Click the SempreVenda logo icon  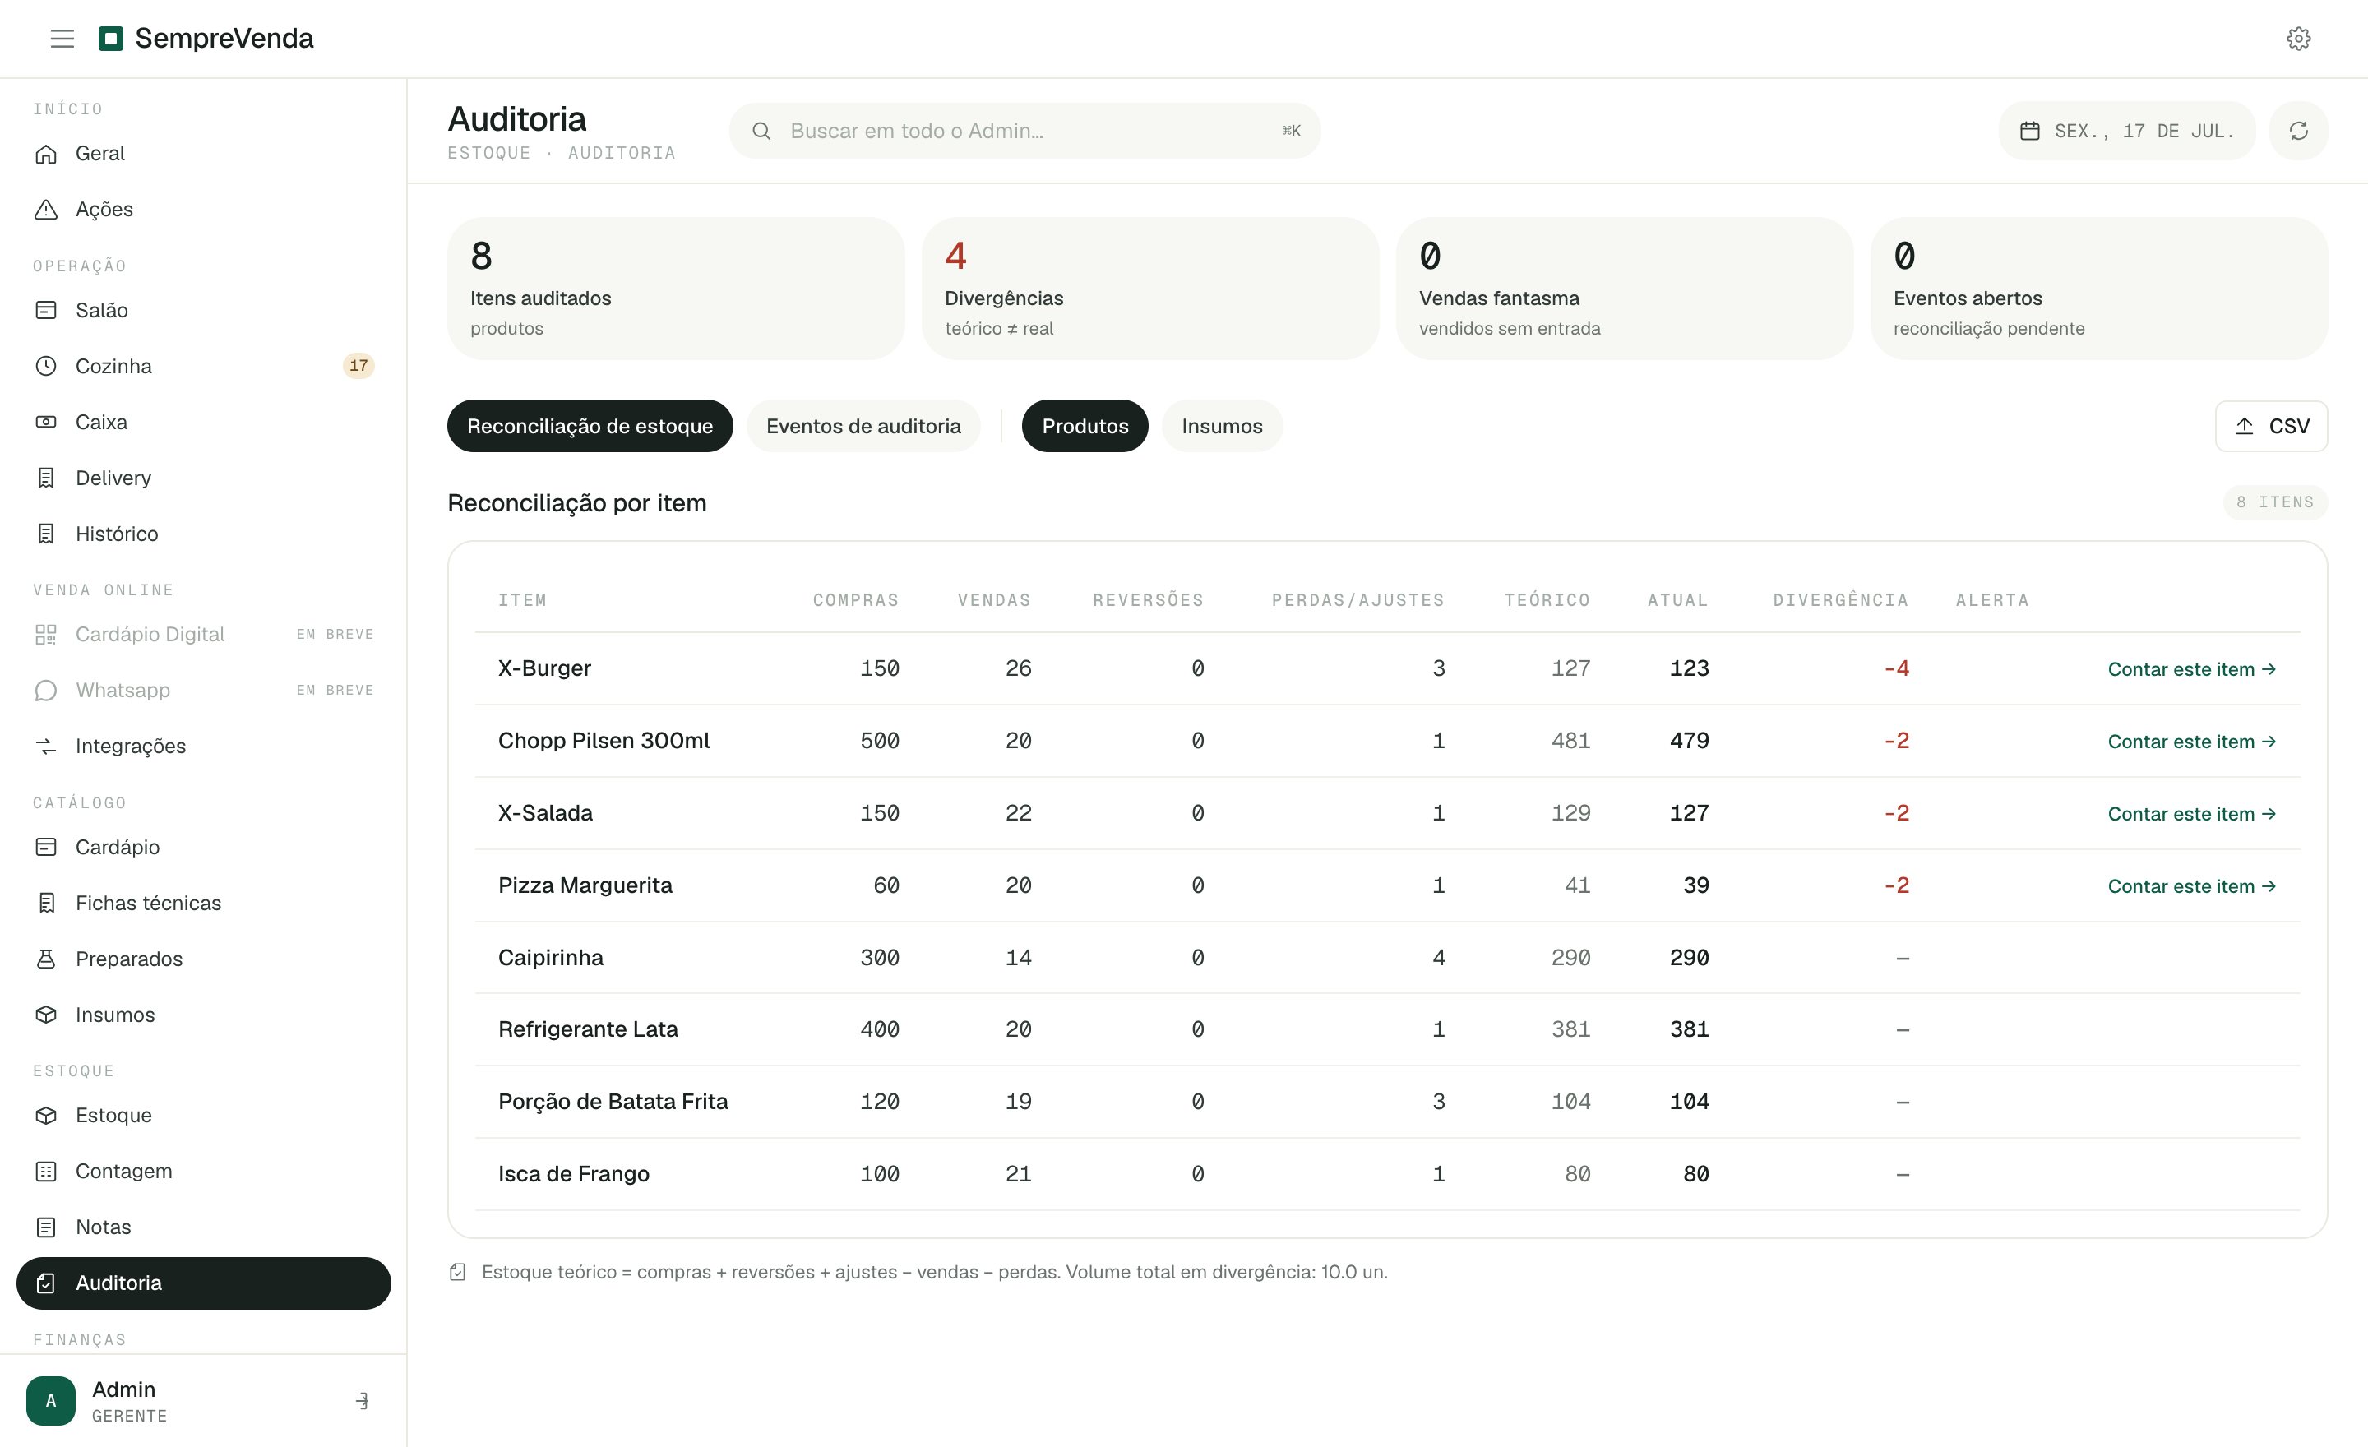[x=112, y=39]
